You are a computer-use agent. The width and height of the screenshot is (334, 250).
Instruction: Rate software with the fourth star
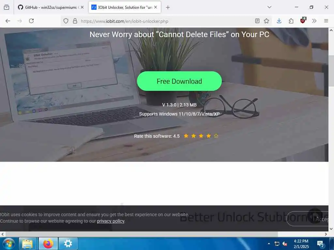click(208, 136)
